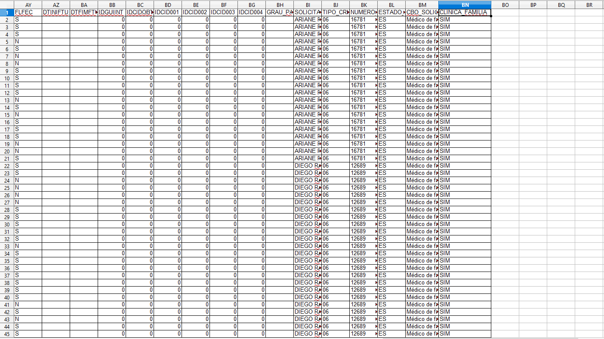Select column header BG
Screen dimensions: 604x339
click(252, 5)
